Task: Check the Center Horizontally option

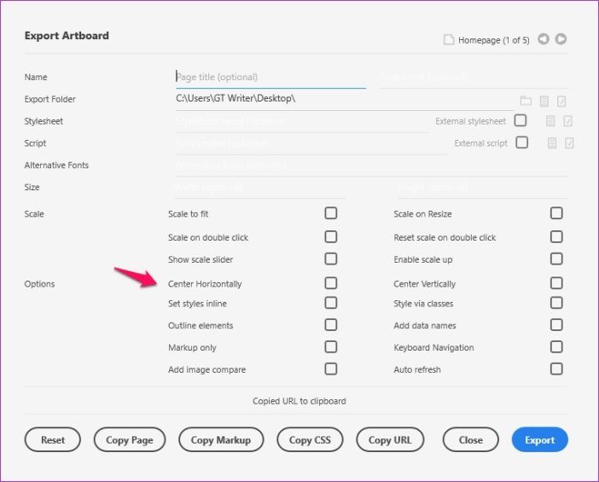Action: pos(330,283)
